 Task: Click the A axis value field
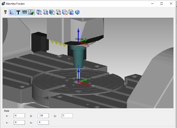point(43,122)
